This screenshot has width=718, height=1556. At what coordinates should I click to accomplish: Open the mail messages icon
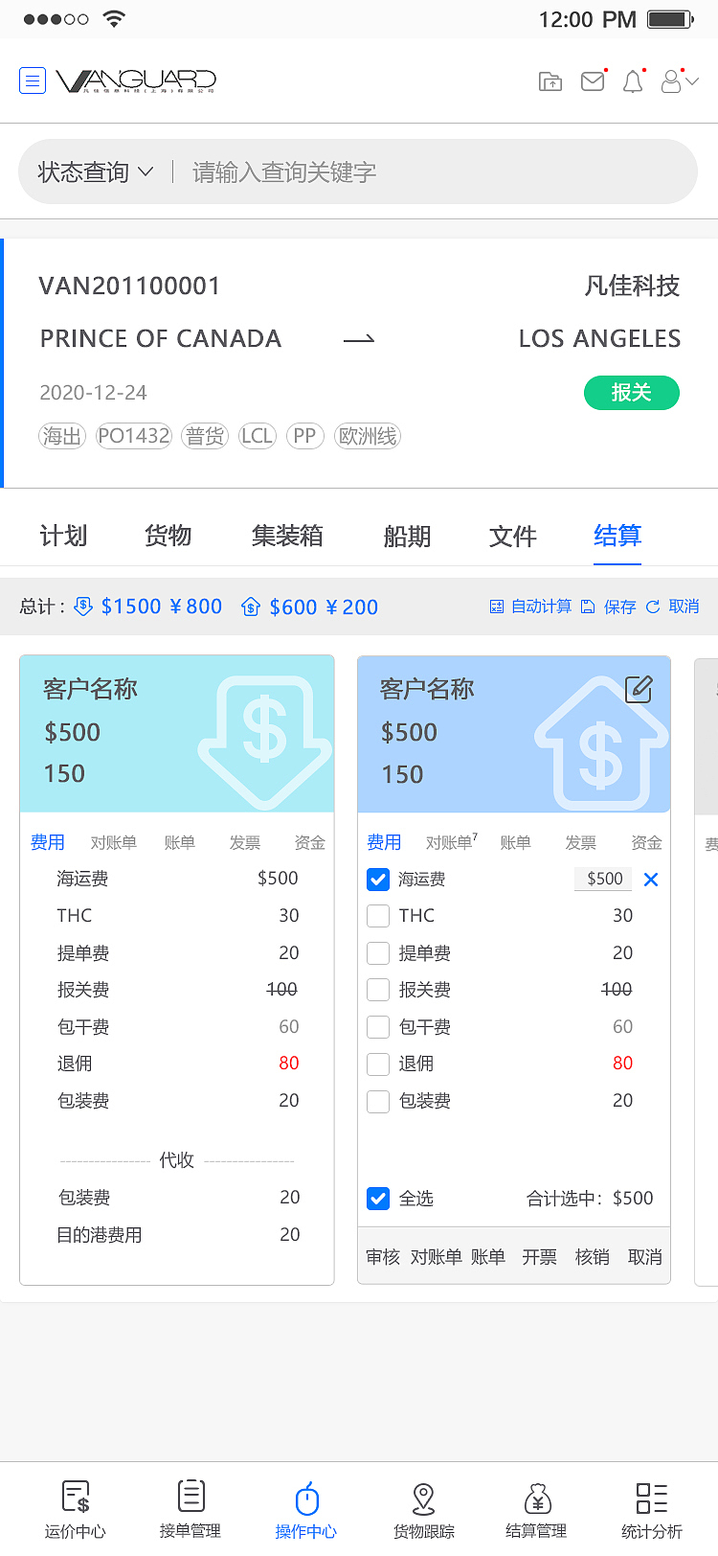coord(593,81)
